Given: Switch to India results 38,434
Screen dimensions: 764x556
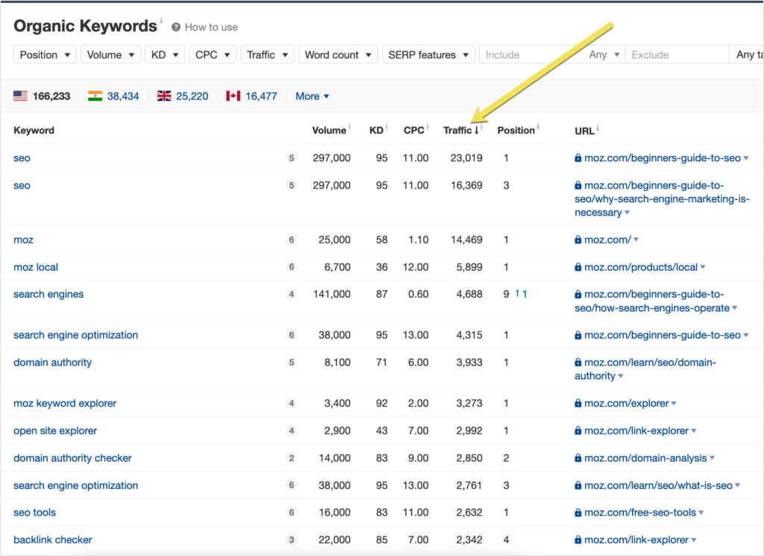Looking at the screenshot, I should click(123, 96).
